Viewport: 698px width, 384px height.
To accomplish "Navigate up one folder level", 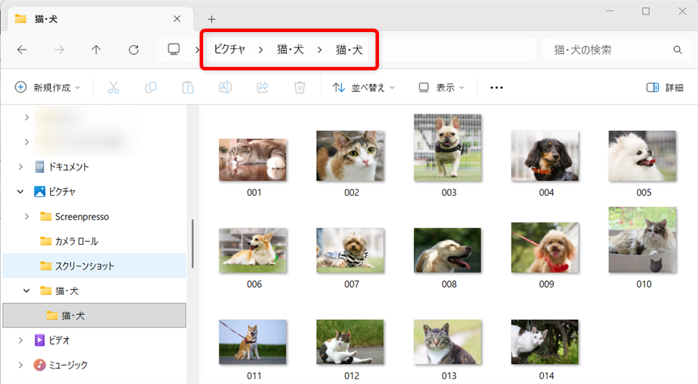I will 96,49.
